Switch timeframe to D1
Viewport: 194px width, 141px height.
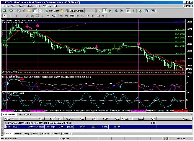(93, 16)
